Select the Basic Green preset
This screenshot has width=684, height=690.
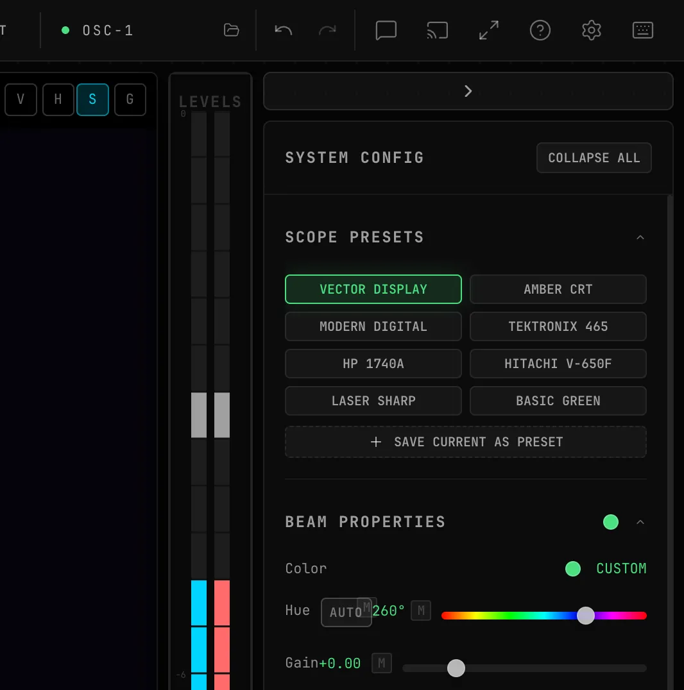click(558, 401)
